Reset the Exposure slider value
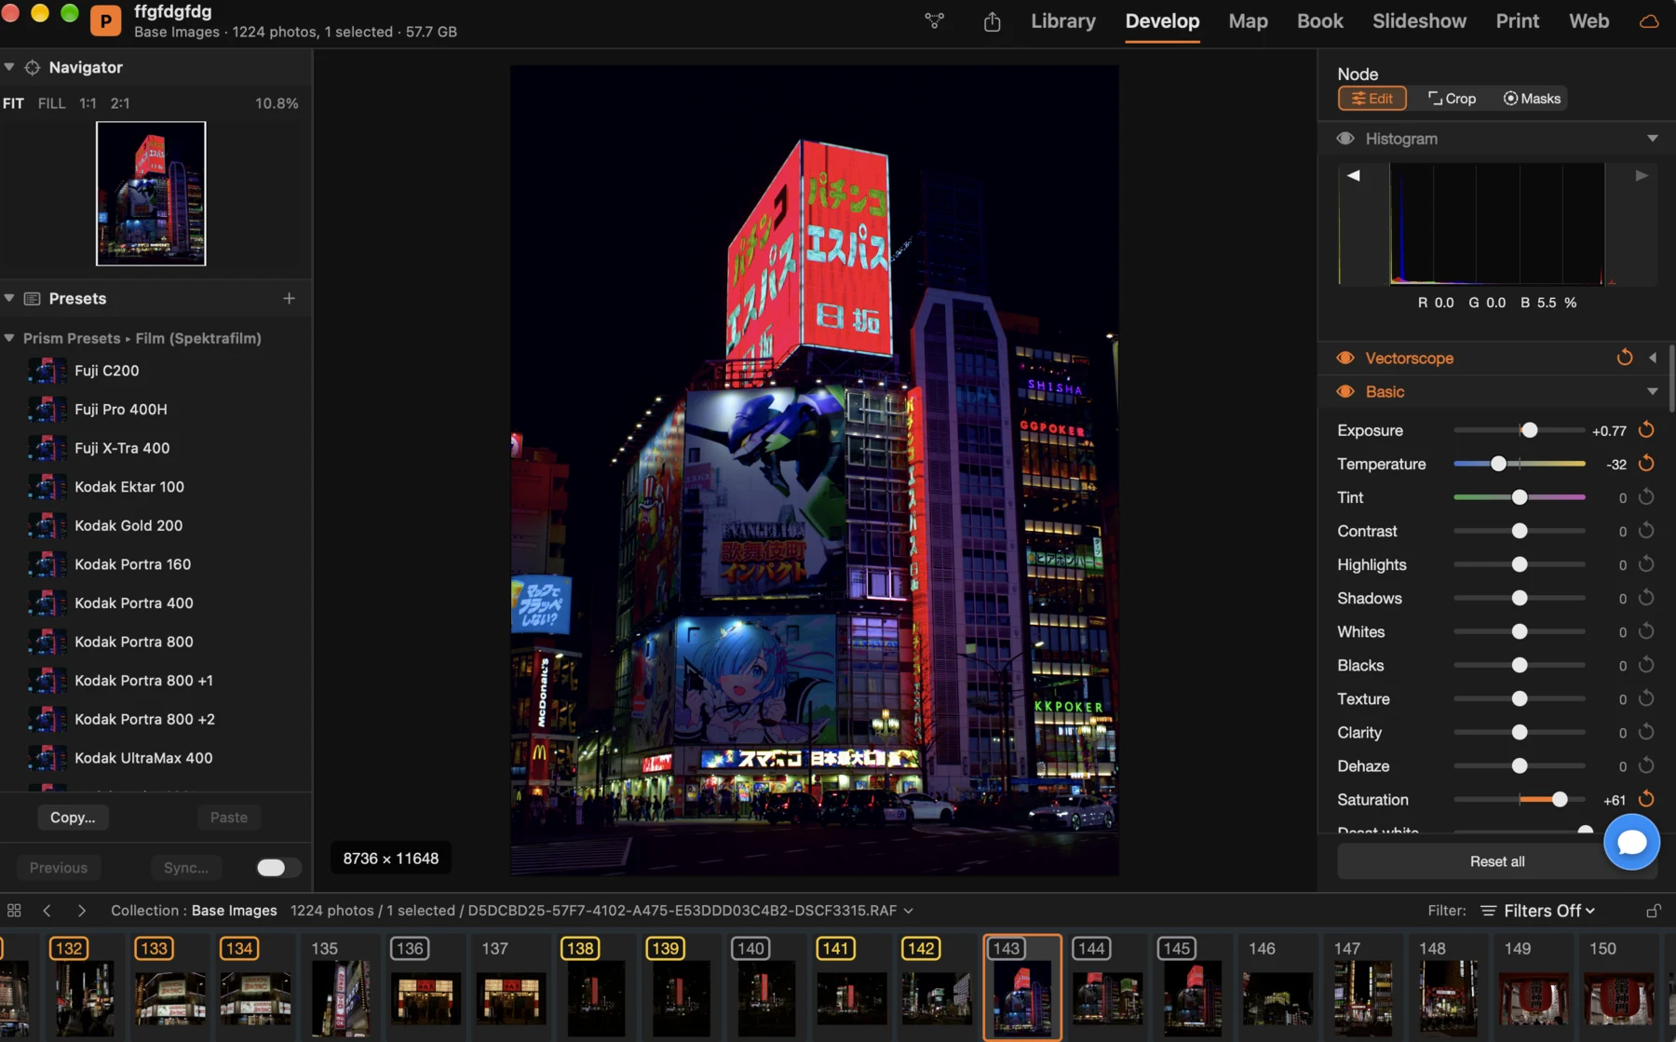 coord(1646,430)
